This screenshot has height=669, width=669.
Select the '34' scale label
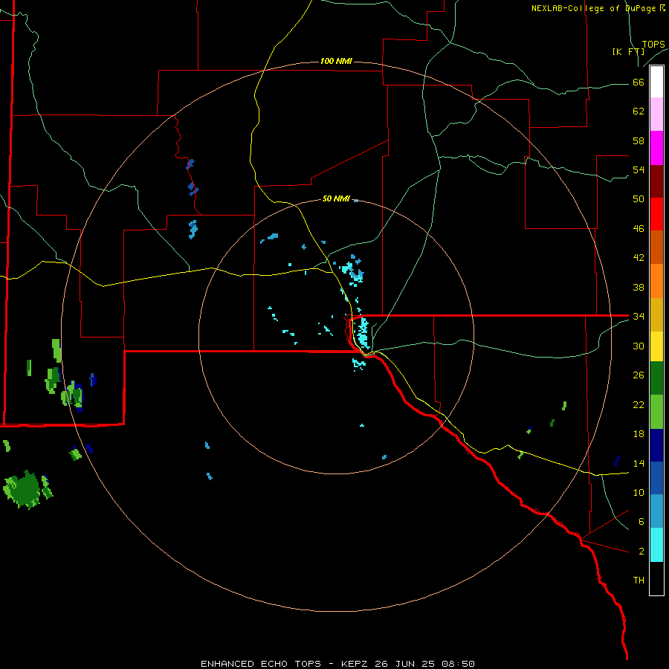639,316
